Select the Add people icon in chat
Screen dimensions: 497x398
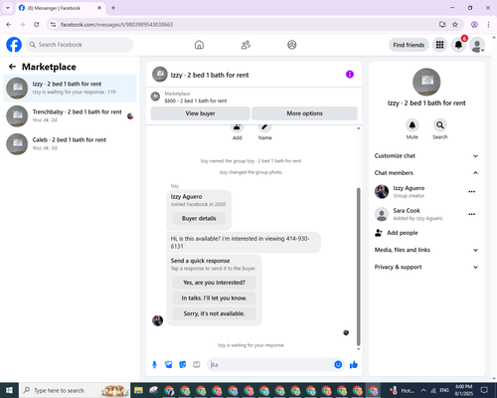[x=238, y=127]
